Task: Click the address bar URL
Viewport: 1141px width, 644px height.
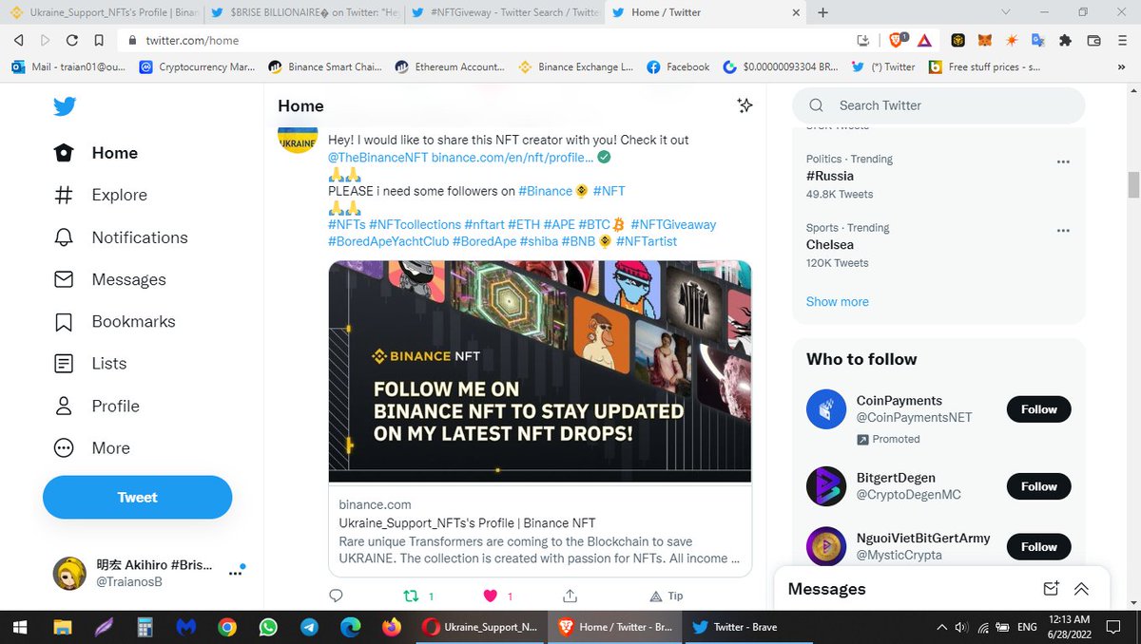Action: (192, 40)
